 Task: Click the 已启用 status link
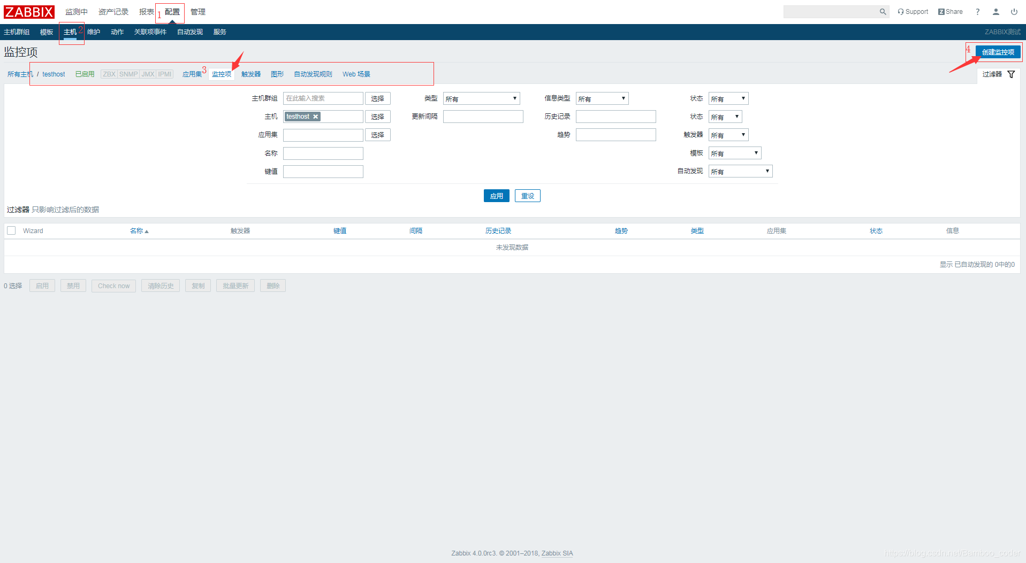click(x=85, y=74)
